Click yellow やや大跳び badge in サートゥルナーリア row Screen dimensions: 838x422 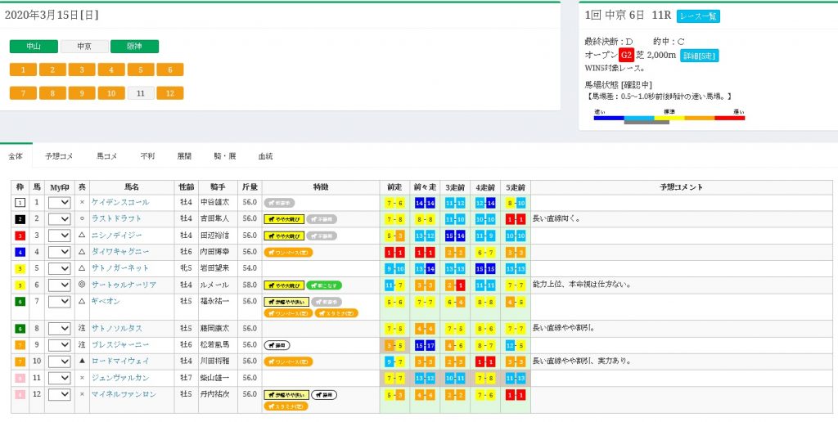click(284, 285)
